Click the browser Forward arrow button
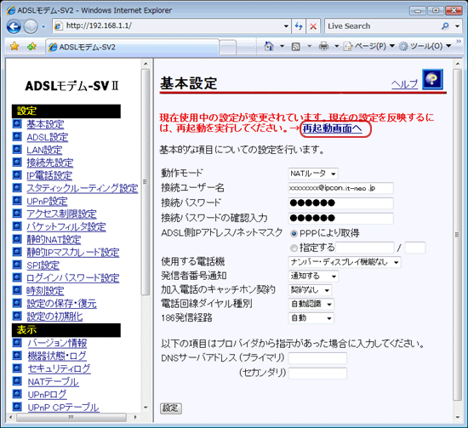This screenshot has width=468, height=428. (31, 26)
